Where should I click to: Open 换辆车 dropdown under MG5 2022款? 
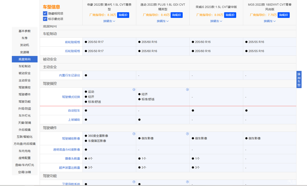[x=270, y=21]
